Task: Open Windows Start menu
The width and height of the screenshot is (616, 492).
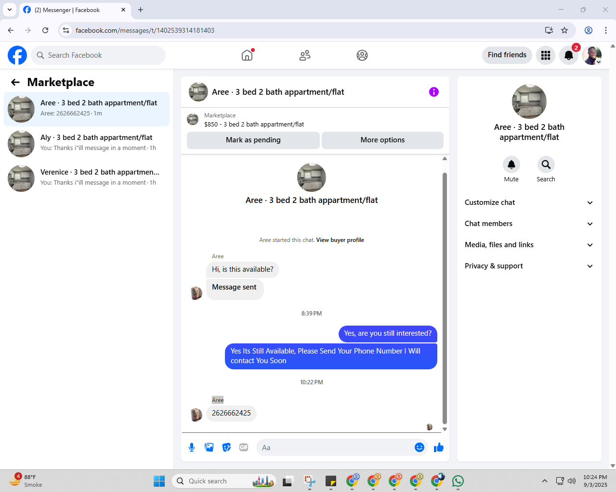Action: (159, 481)
